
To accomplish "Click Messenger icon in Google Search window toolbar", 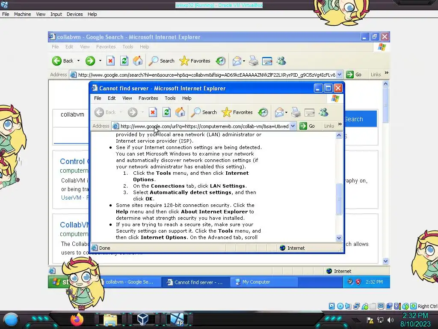I will tap(281, 61).
